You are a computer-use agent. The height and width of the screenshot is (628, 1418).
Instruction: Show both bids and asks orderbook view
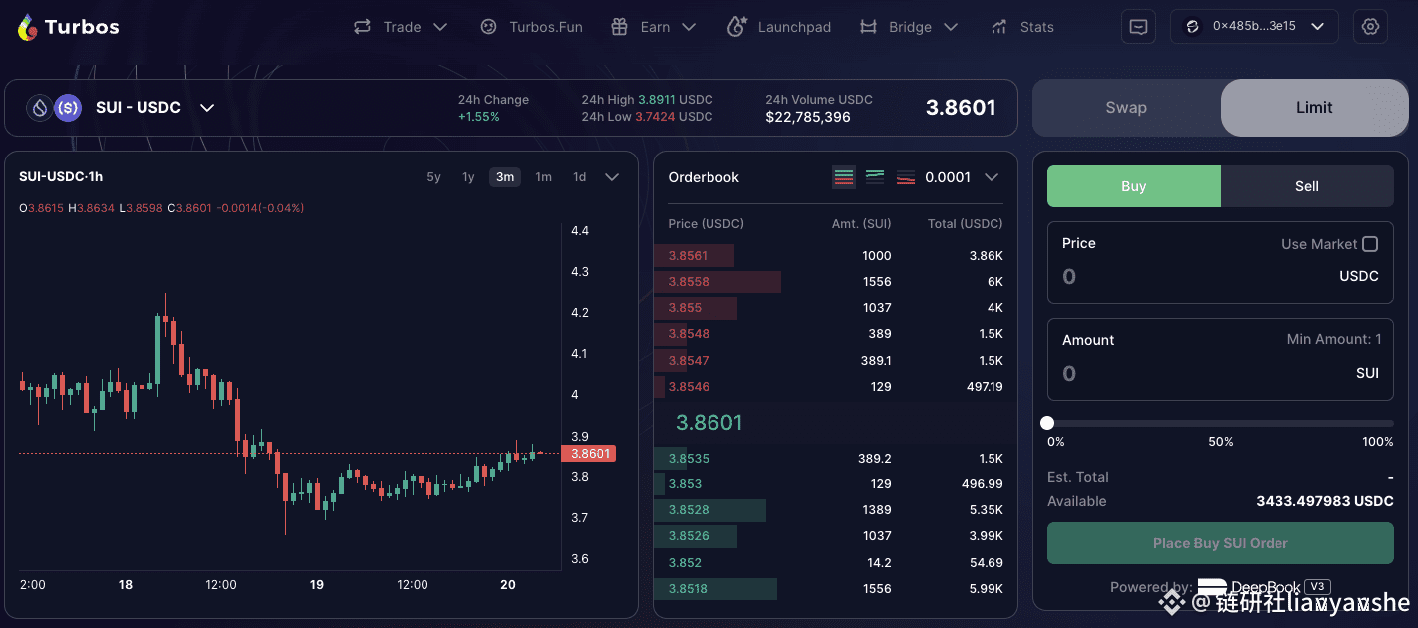(844, 177)
